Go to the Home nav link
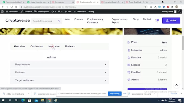The image size is (184, 103). tap(67, 19)
